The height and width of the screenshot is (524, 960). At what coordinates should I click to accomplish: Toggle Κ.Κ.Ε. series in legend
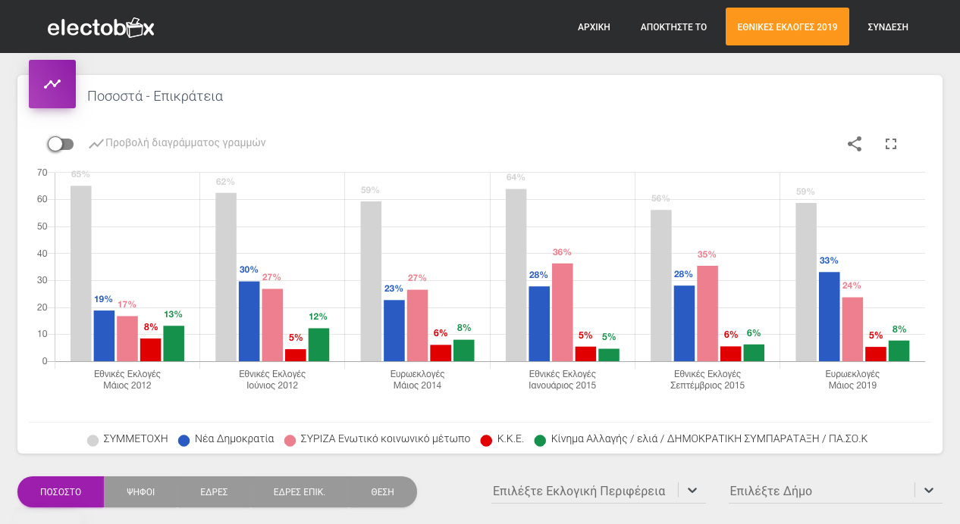pyautogui.click(x=503, y=439)
